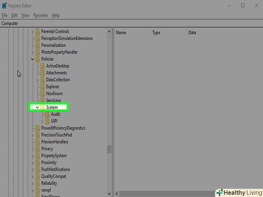Select the DataCollection folder icon

pos(43,80)
